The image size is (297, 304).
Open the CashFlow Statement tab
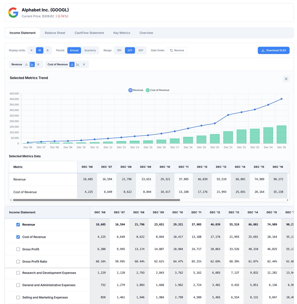[x=89, y=33]
